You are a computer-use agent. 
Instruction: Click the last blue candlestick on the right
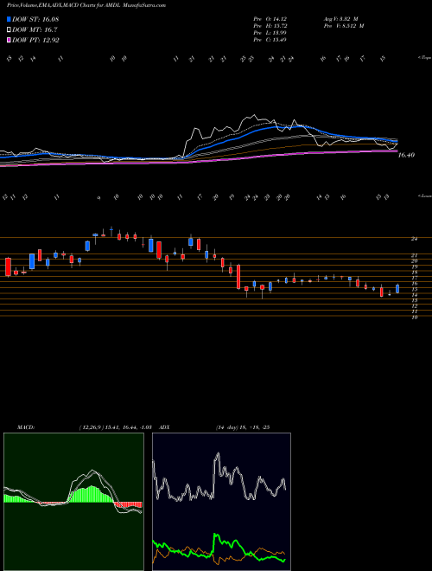pyautogui.click(x=397, y=289)
